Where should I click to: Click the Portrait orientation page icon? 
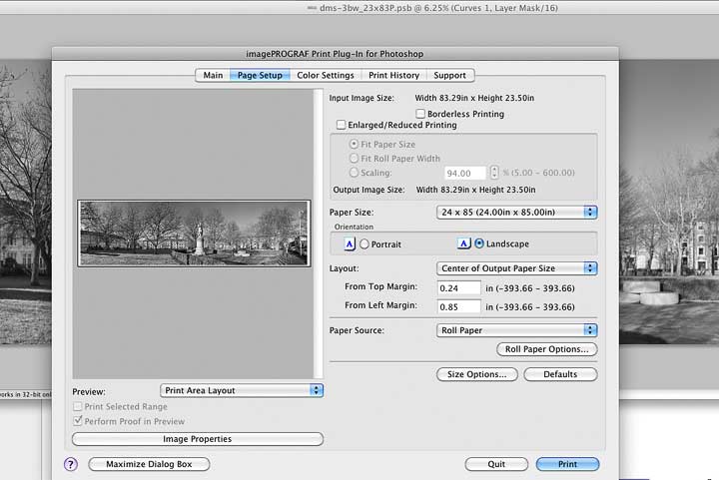pos(350,244)
